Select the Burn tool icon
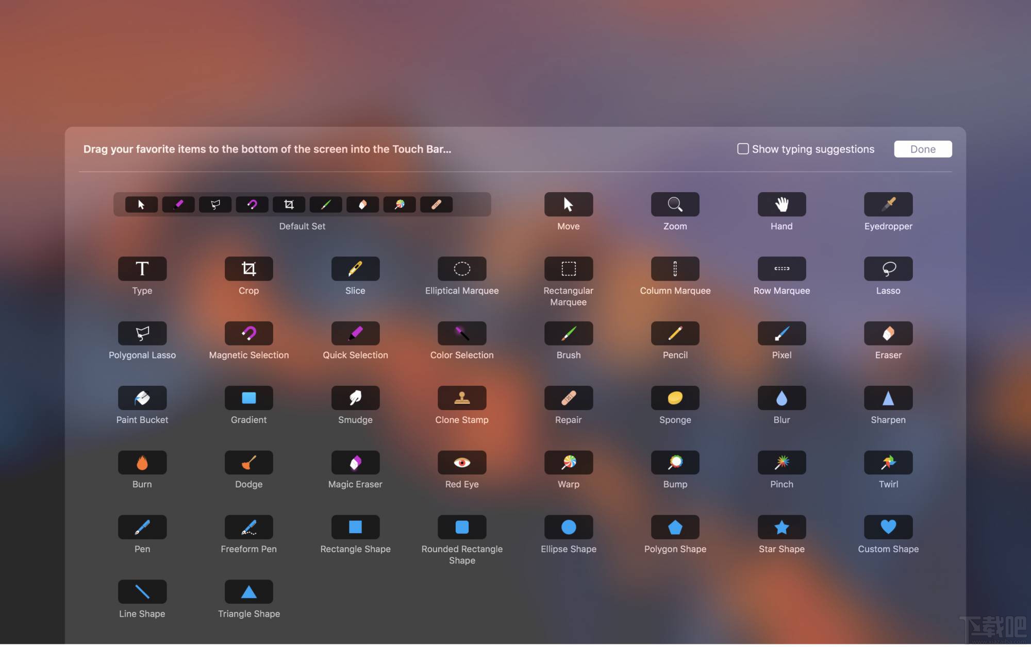 (x=142, y=463)
